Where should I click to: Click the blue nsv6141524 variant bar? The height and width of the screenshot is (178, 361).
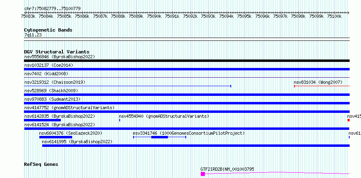click(x=187, y=129)
